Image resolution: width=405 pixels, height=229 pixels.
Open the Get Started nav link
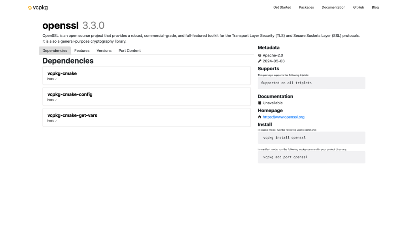(x=282, y=8)
